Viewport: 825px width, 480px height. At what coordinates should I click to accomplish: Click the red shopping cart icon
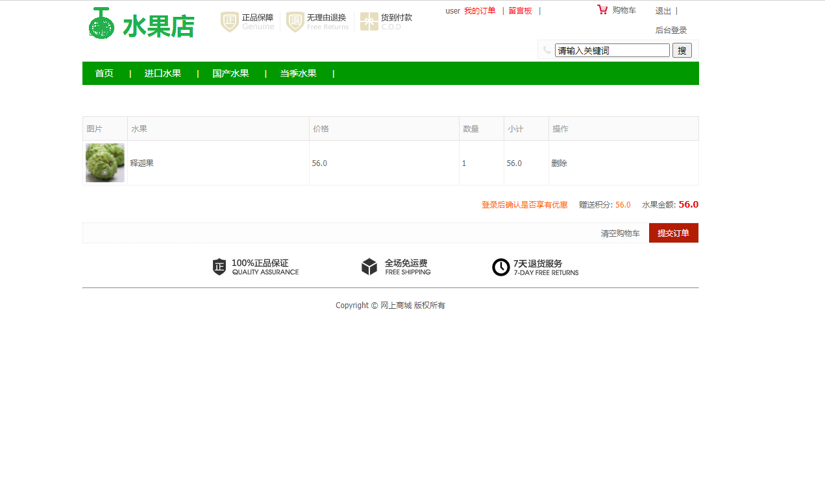(602, 10)
